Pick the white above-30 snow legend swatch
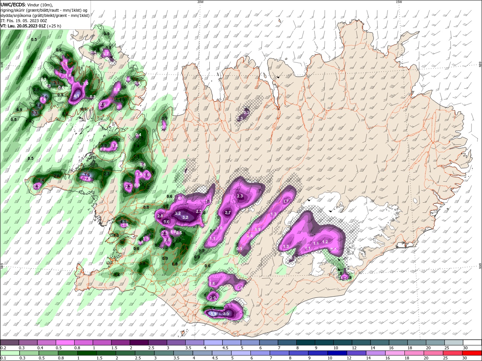Screen dimensions: 482x361 [472, 343]
